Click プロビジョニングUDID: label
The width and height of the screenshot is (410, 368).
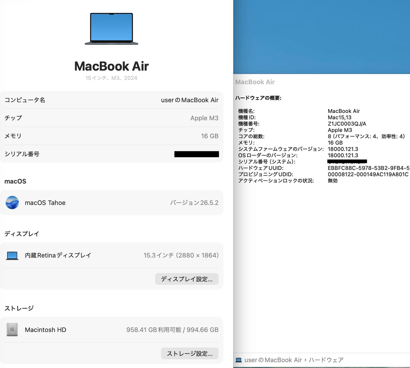pyautogui.click(x=266, y=174)
